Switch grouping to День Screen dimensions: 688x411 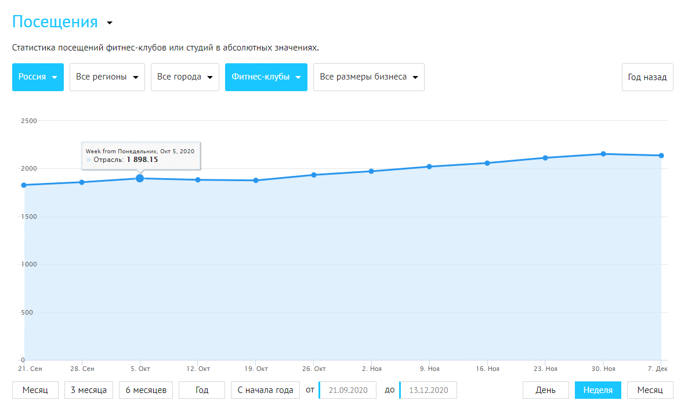(x=545, y=390)
